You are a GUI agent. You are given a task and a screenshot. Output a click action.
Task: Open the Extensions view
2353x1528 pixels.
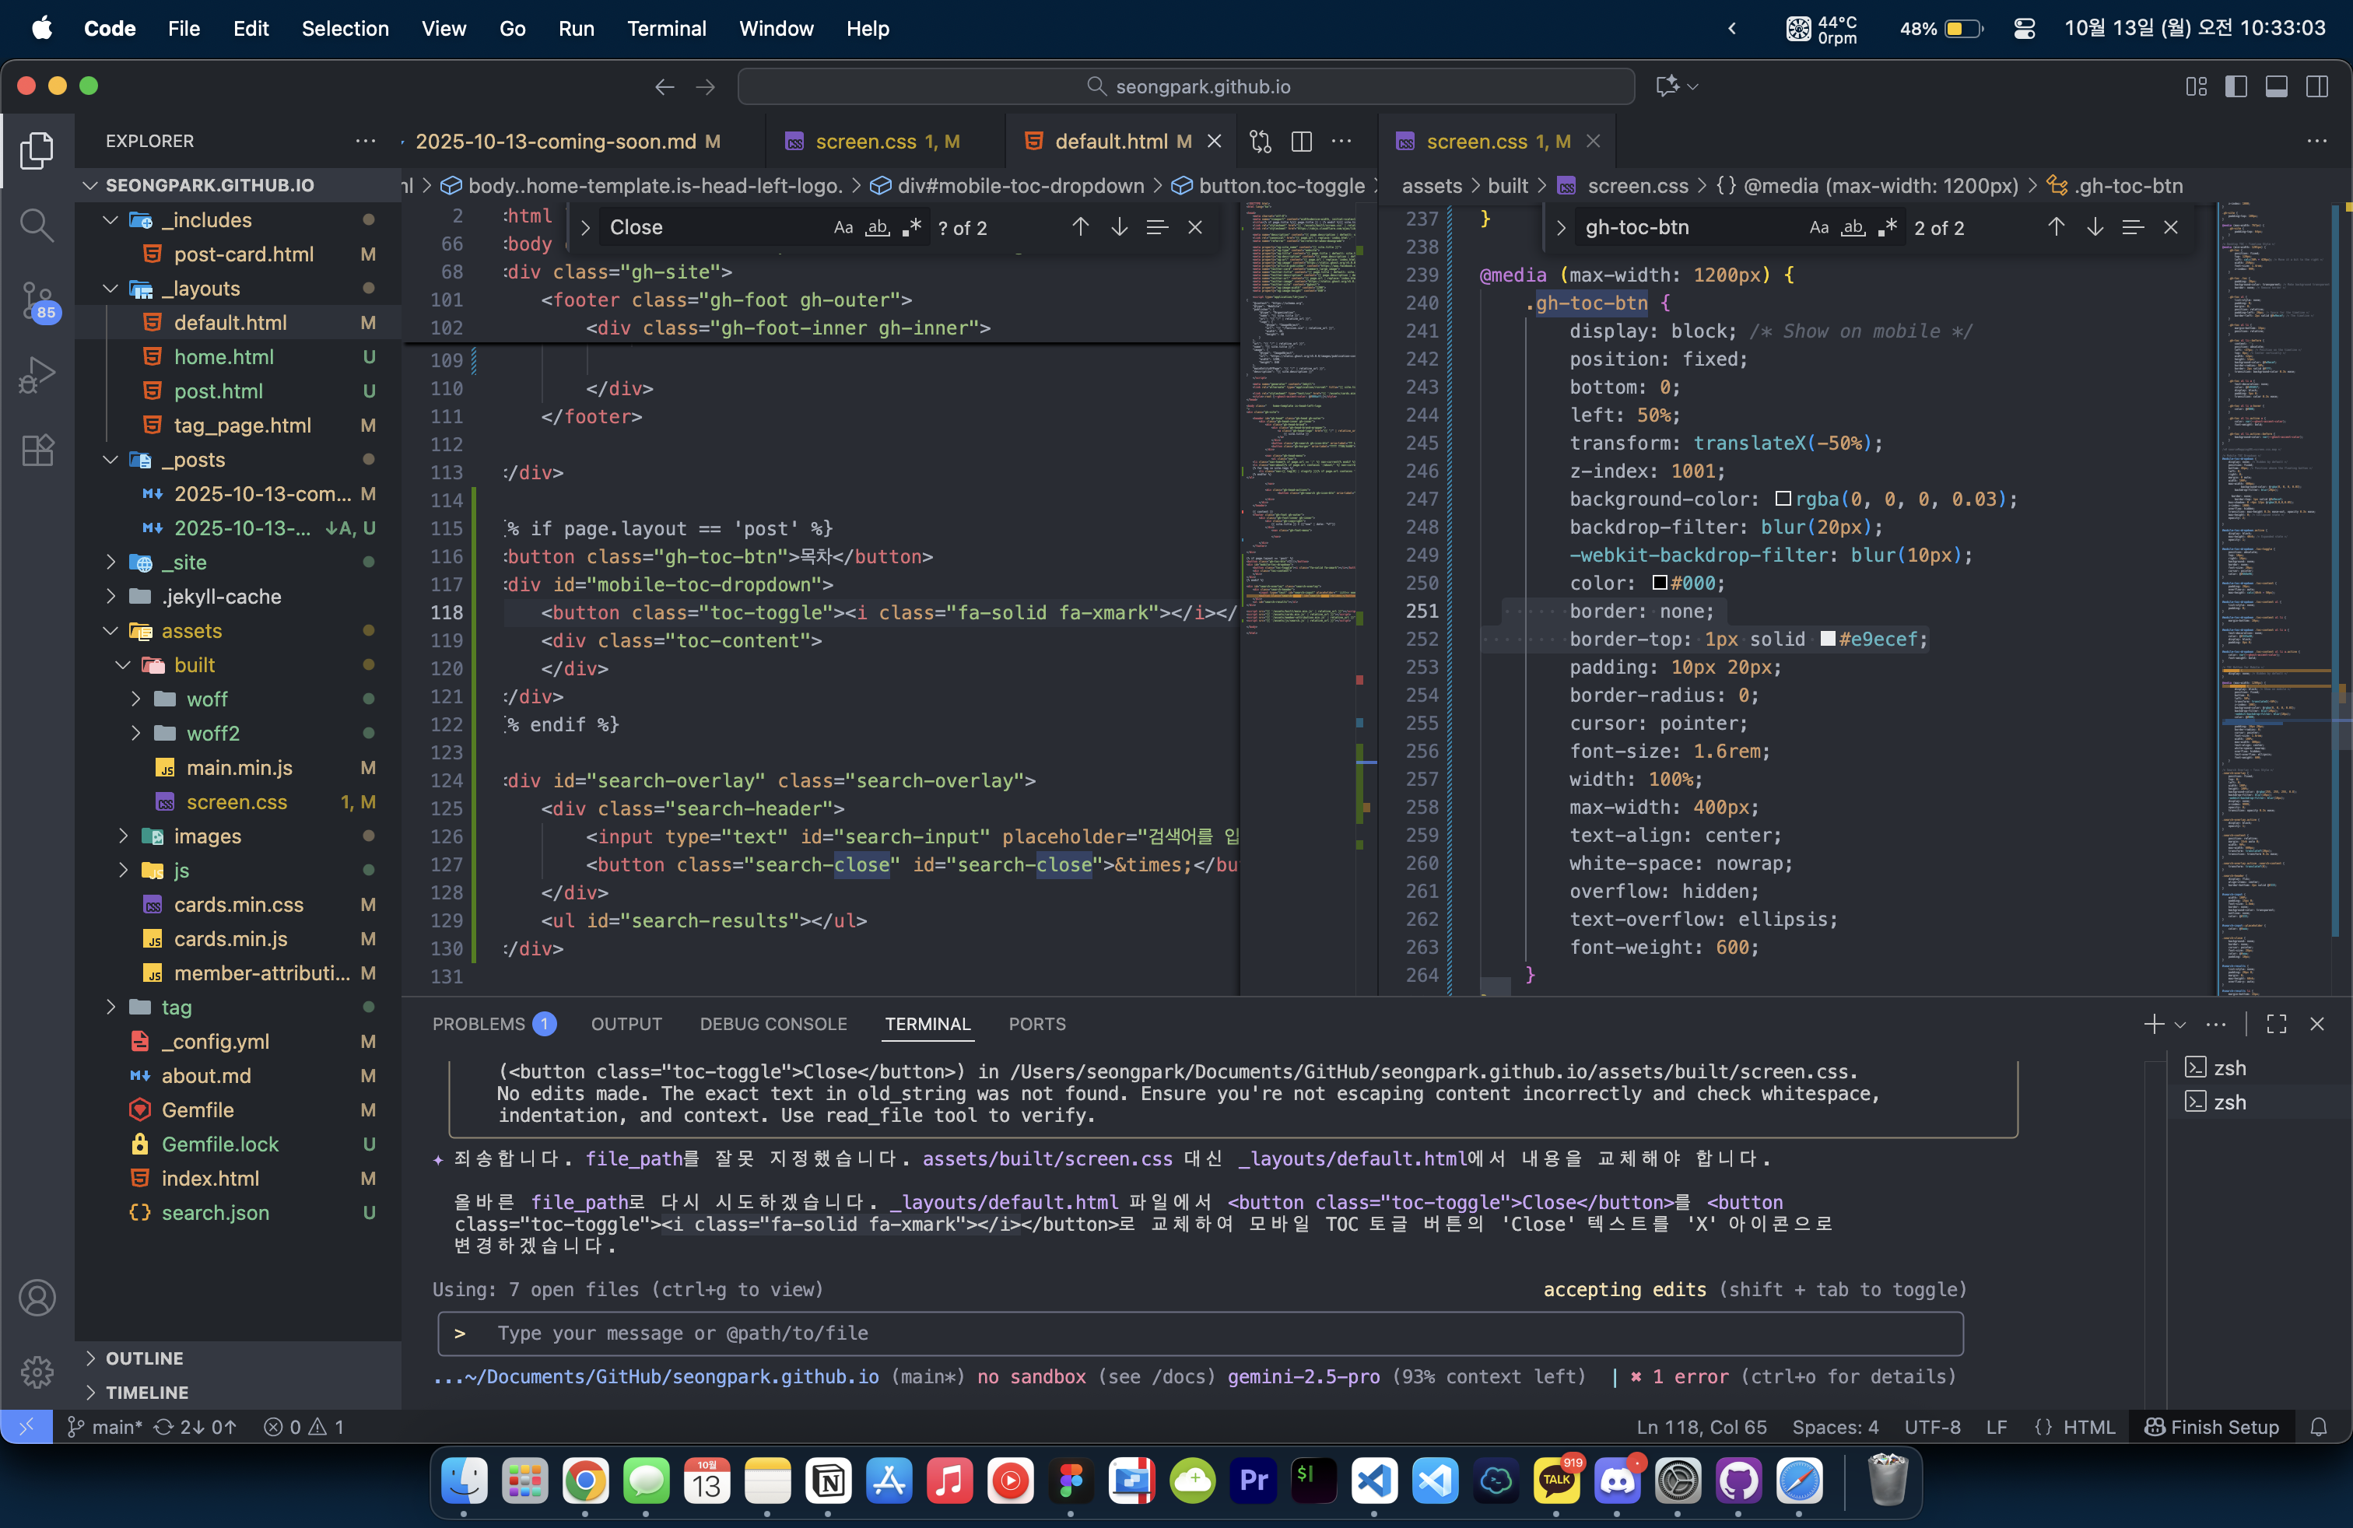pyautogui.click(x=37, y=450)
